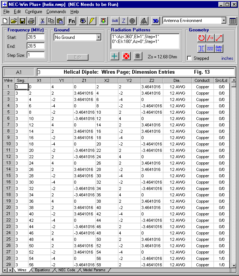This screenshot has width=239, height=276.
Task: Click the SWR plot icon
Action: (115, 21)
